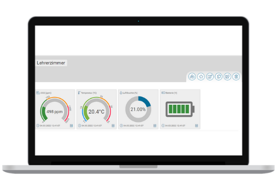The height and width of the screenshot is (185, 277).
Task: Click the timestamp on the Luftfeuchte card
Action: click(x=133, y=126)
